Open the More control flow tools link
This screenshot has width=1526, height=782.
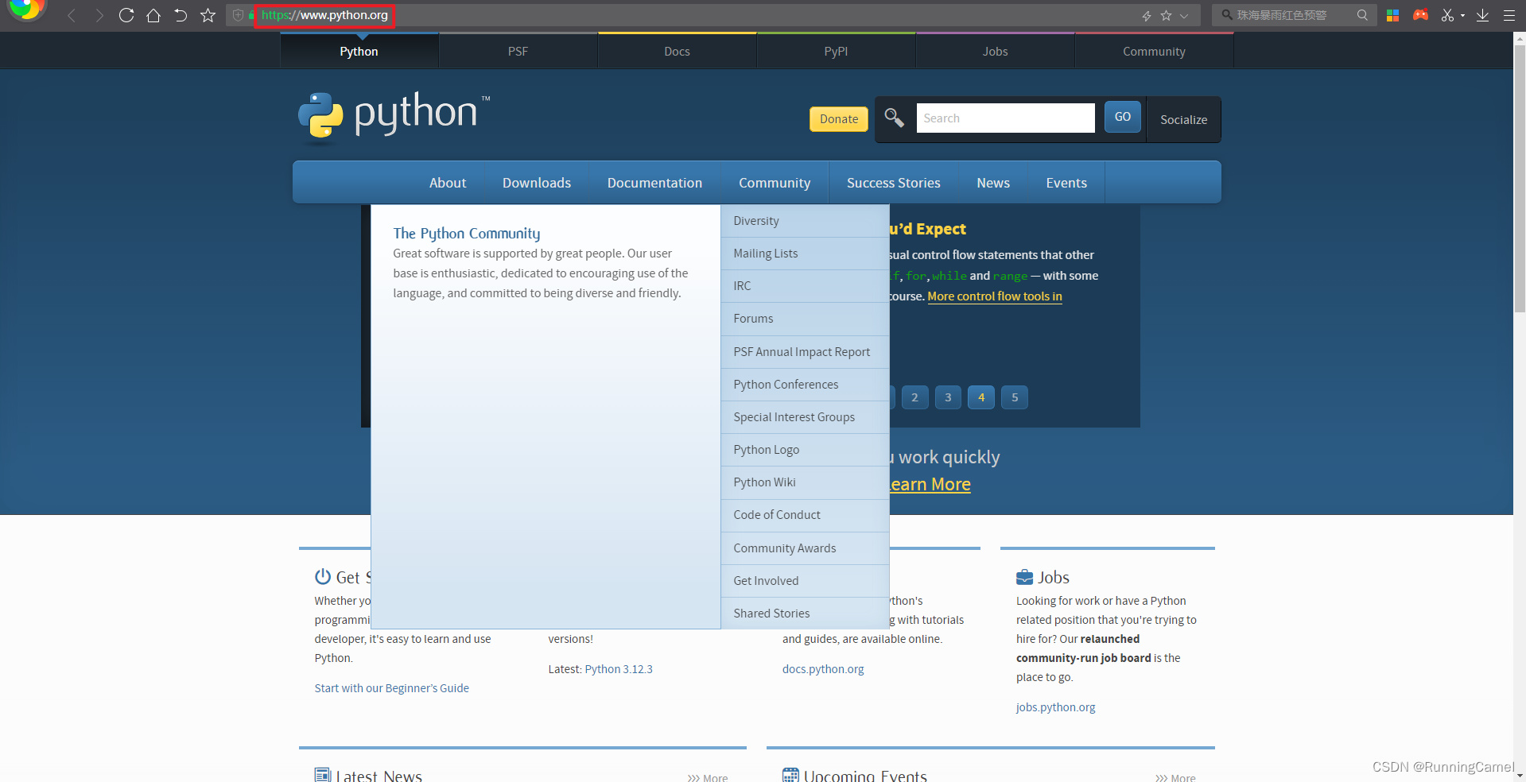pyautogui.click(x=995, y=296)
